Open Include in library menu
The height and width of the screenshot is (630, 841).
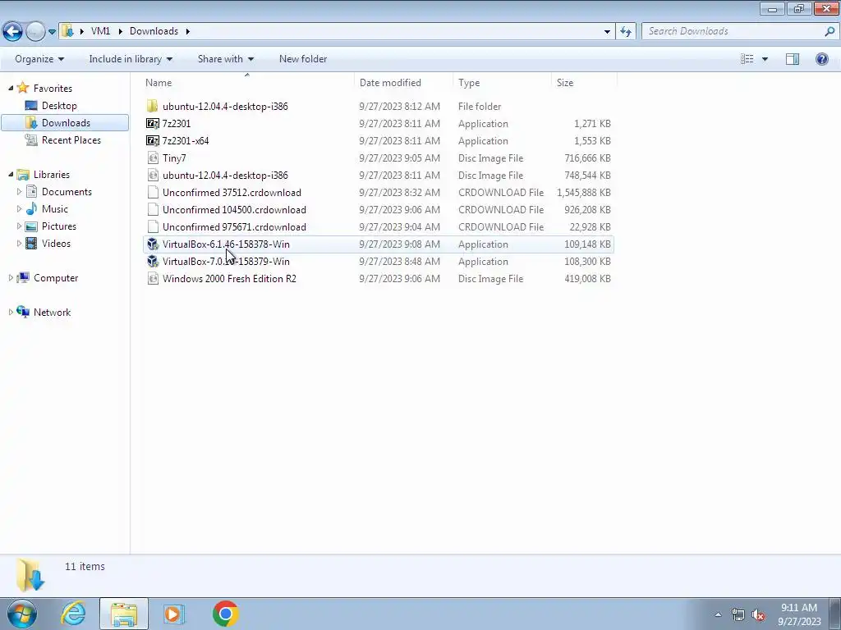pyautogui.click(x=131, y=59)
